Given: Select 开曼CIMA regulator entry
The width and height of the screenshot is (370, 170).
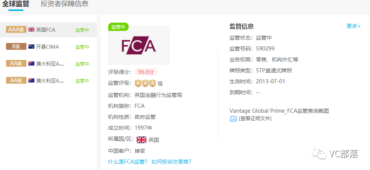Looking at the screenshot, I should coord(48,47).
